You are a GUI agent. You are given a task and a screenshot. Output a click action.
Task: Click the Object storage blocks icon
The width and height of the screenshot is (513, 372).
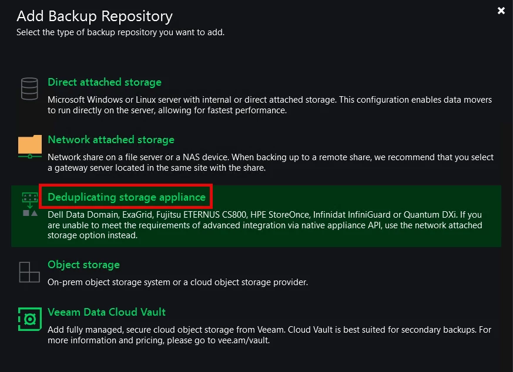click(29, 272)
